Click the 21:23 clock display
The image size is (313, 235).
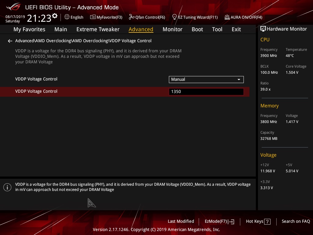point(39,18)
